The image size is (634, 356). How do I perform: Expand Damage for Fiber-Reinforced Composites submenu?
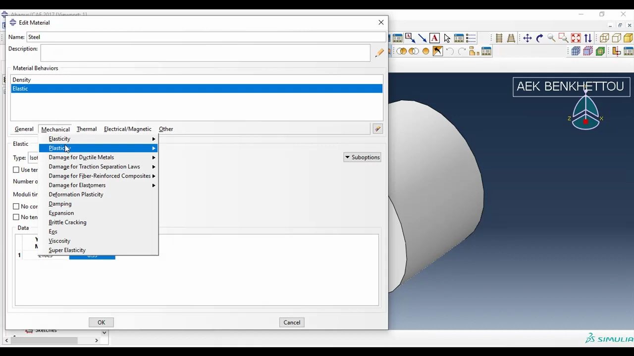pos(98,176)
